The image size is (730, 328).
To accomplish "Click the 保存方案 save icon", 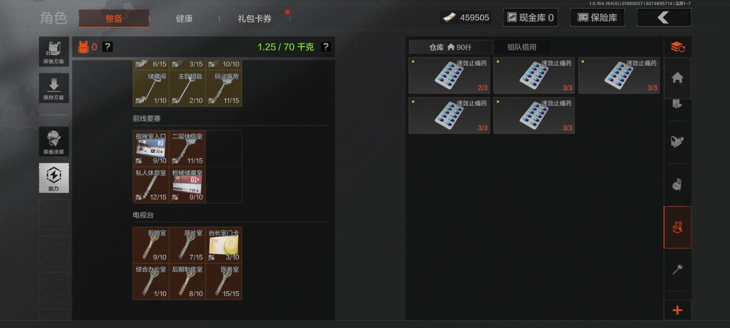I will tap(54, 88).
